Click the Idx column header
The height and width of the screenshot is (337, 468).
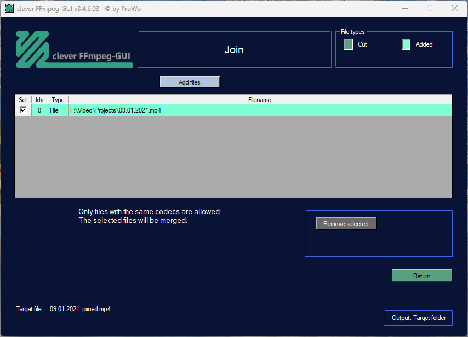(39, 99)
